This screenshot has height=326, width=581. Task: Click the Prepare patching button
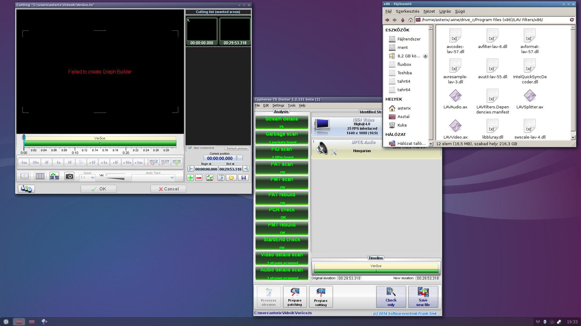click(x=295, y=297)
